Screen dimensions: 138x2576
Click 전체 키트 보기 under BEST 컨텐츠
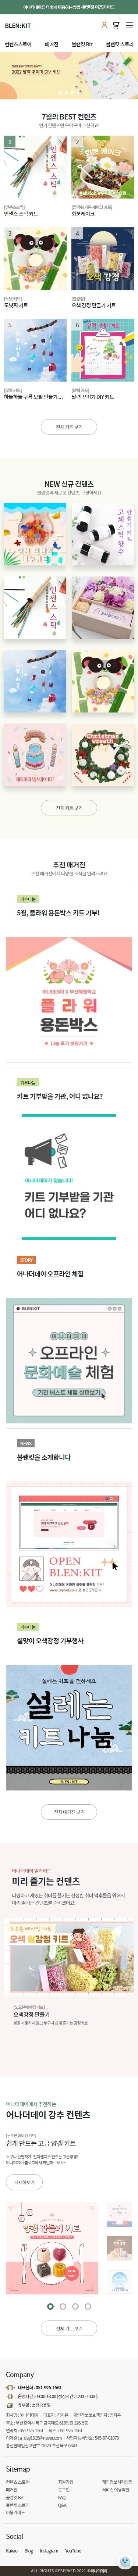point(69,427)
